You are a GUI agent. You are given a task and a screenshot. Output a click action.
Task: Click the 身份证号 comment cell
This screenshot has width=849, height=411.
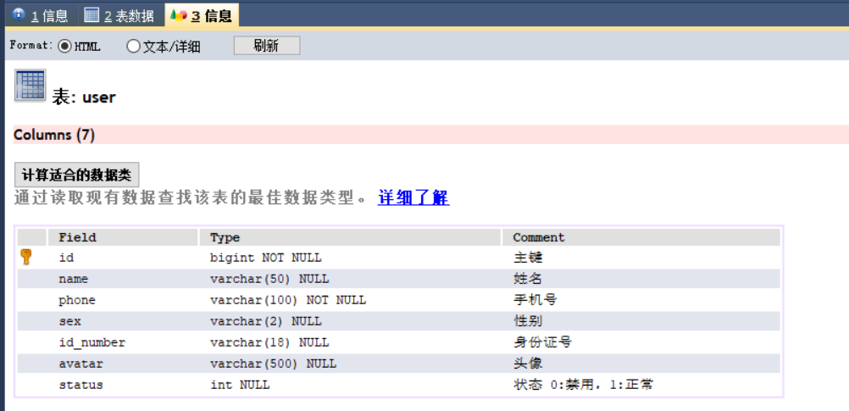coord(641,342)
